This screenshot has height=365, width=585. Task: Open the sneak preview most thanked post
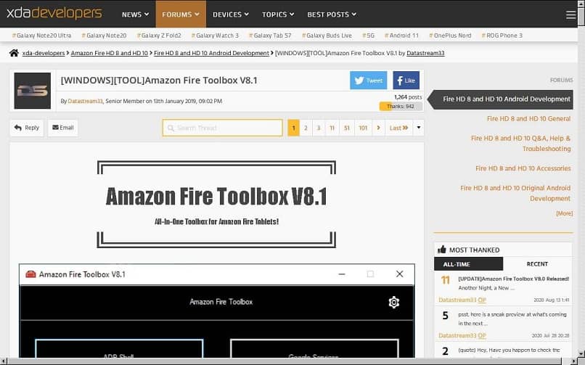point(512,319)
